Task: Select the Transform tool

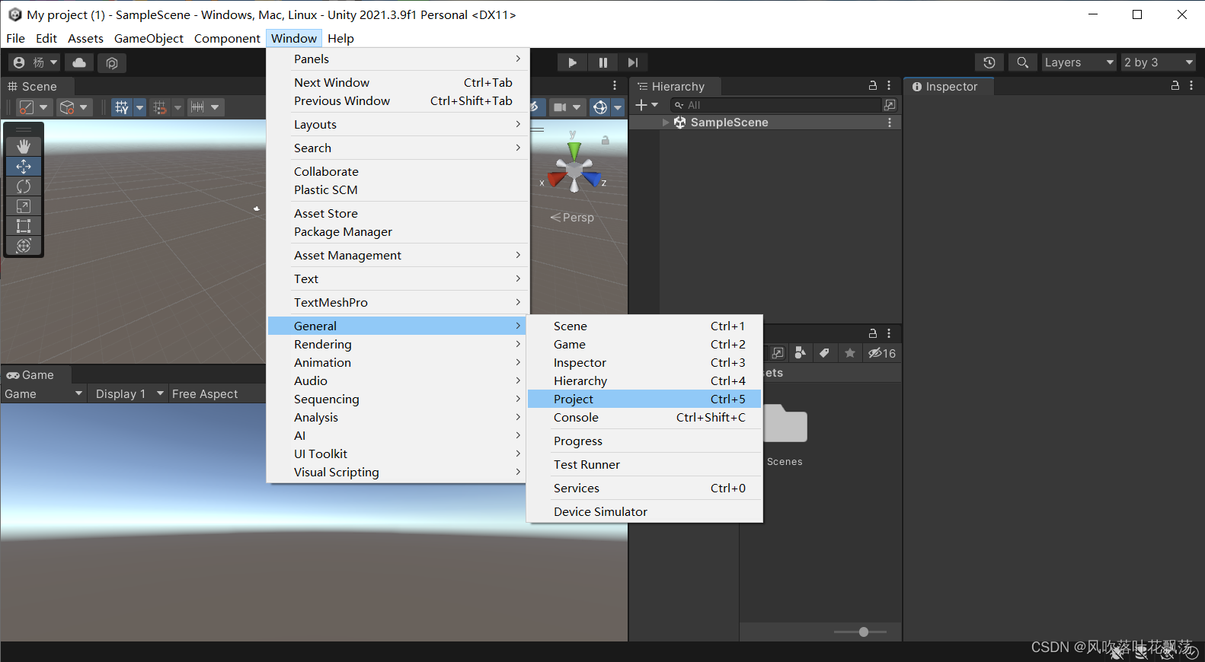Action: pos(24,245)
